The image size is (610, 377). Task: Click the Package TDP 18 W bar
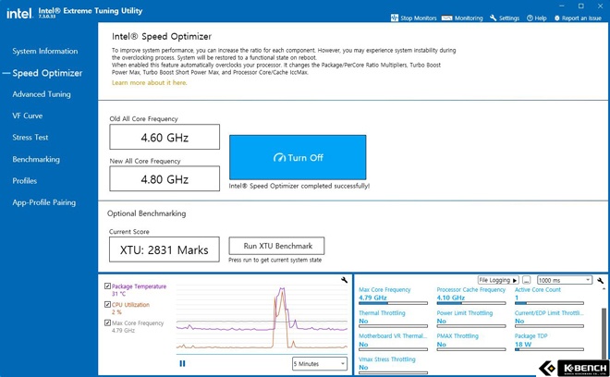point(549,349)
